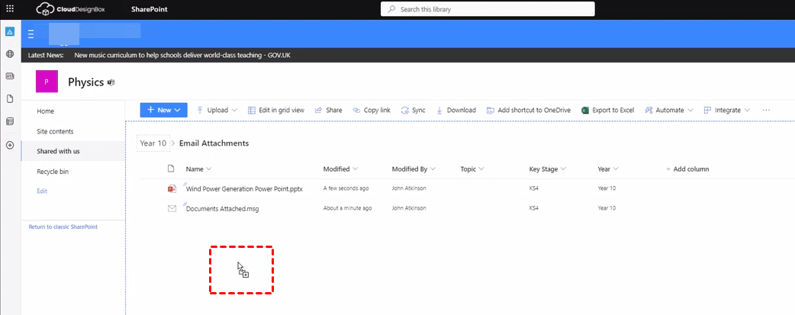Open the New dropdown button

pos(163,110)
